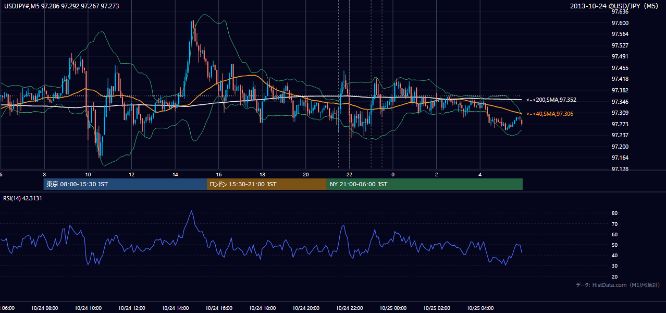The image size is (666, 313).
Task: Click the 97.491 price axis label
Action: pos(620,56)
